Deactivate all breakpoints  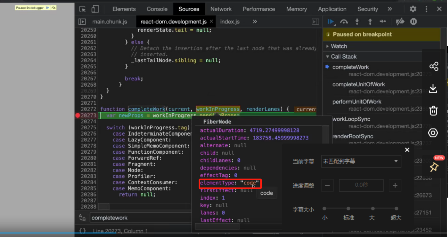[x=400, y=22]
